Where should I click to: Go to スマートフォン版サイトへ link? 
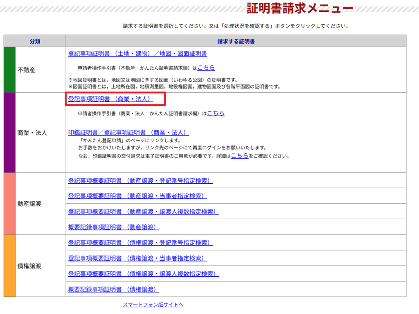click(x=153, y=305)
